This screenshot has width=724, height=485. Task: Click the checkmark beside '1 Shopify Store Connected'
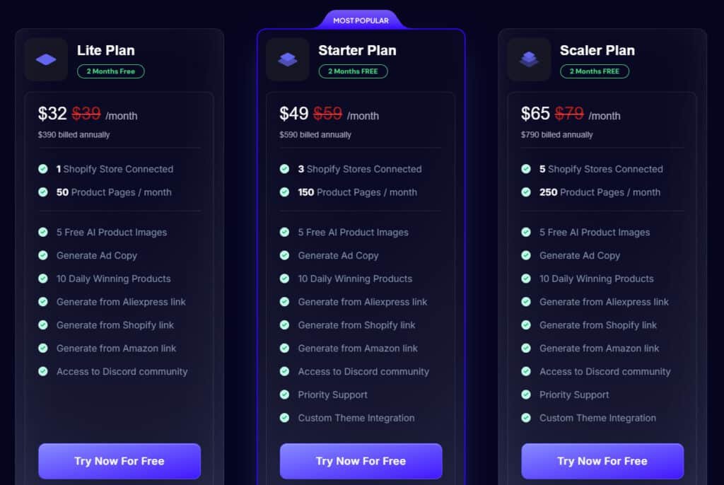tap(42, 169)
